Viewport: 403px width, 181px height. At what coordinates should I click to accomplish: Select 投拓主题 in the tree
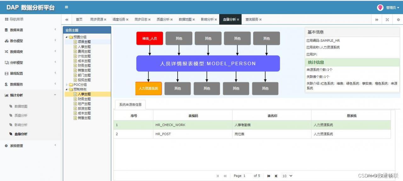click(x=84, y=80)
